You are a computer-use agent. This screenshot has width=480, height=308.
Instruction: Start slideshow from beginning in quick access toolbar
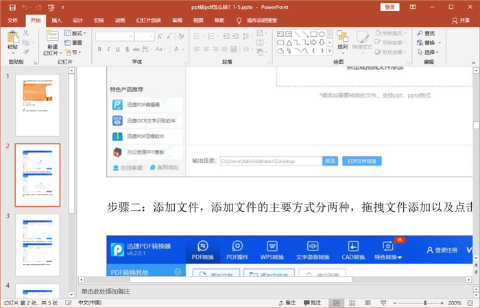click(51, 8)
